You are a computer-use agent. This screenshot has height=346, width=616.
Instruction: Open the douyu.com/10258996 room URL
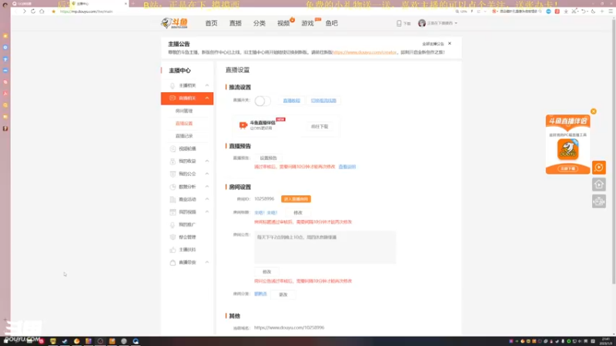click(290, 328)
